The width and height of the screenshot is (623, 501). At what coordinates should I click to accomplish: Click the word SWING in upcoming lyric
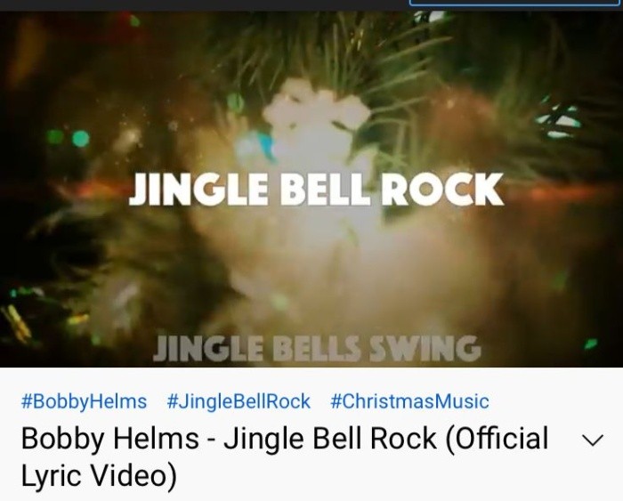point(425,349)
